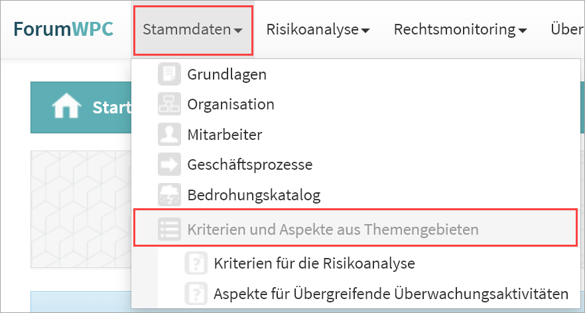Click the Bedrohungskatalog storm cloud icon
The width and height of the screenshot is (585, 313).
pyautogui.click(x=169, y=195)
